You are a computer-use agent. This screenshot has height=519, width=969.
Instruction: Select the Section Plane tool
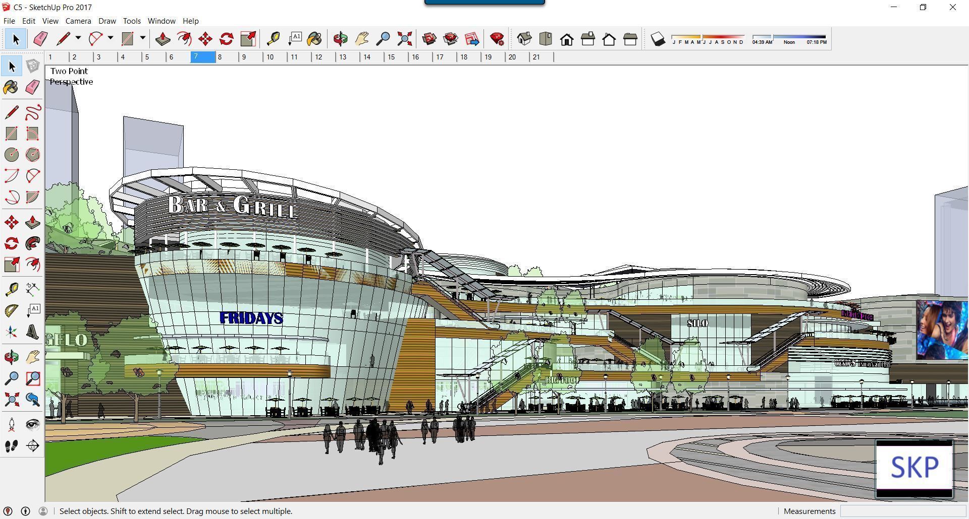[33, 446]
